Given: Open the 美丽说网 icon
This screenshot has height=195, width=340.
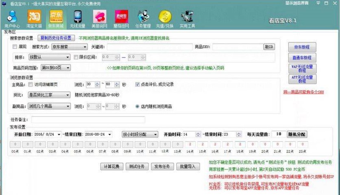Looking at the screenshot, I should tap(100, 19).
